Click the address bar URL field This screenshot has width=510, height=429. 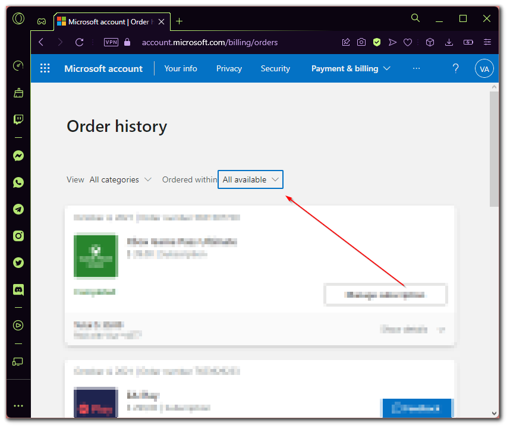click(210, 42)
